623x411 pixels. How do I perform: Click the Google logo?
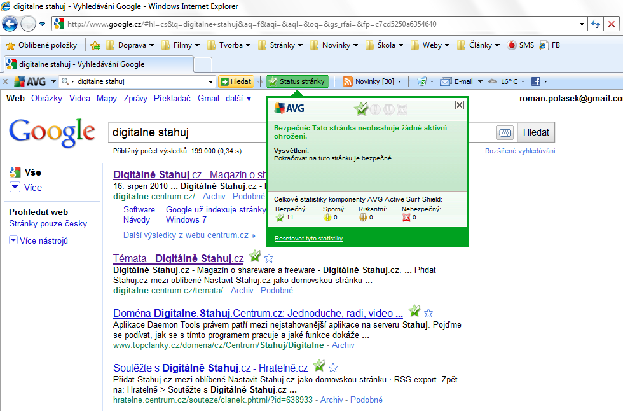click(52, 132)
